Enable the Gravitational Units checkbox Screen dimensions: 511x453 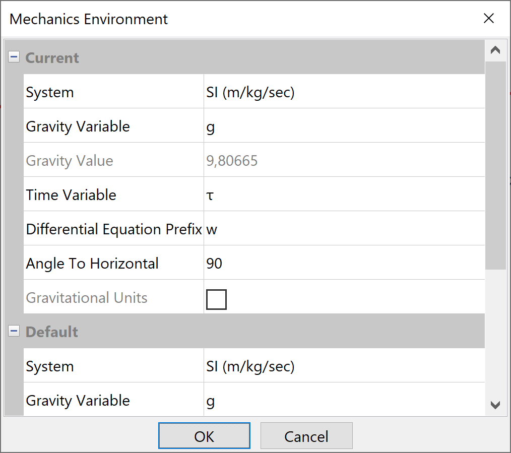pyautogui.click(x=216, y=299)
